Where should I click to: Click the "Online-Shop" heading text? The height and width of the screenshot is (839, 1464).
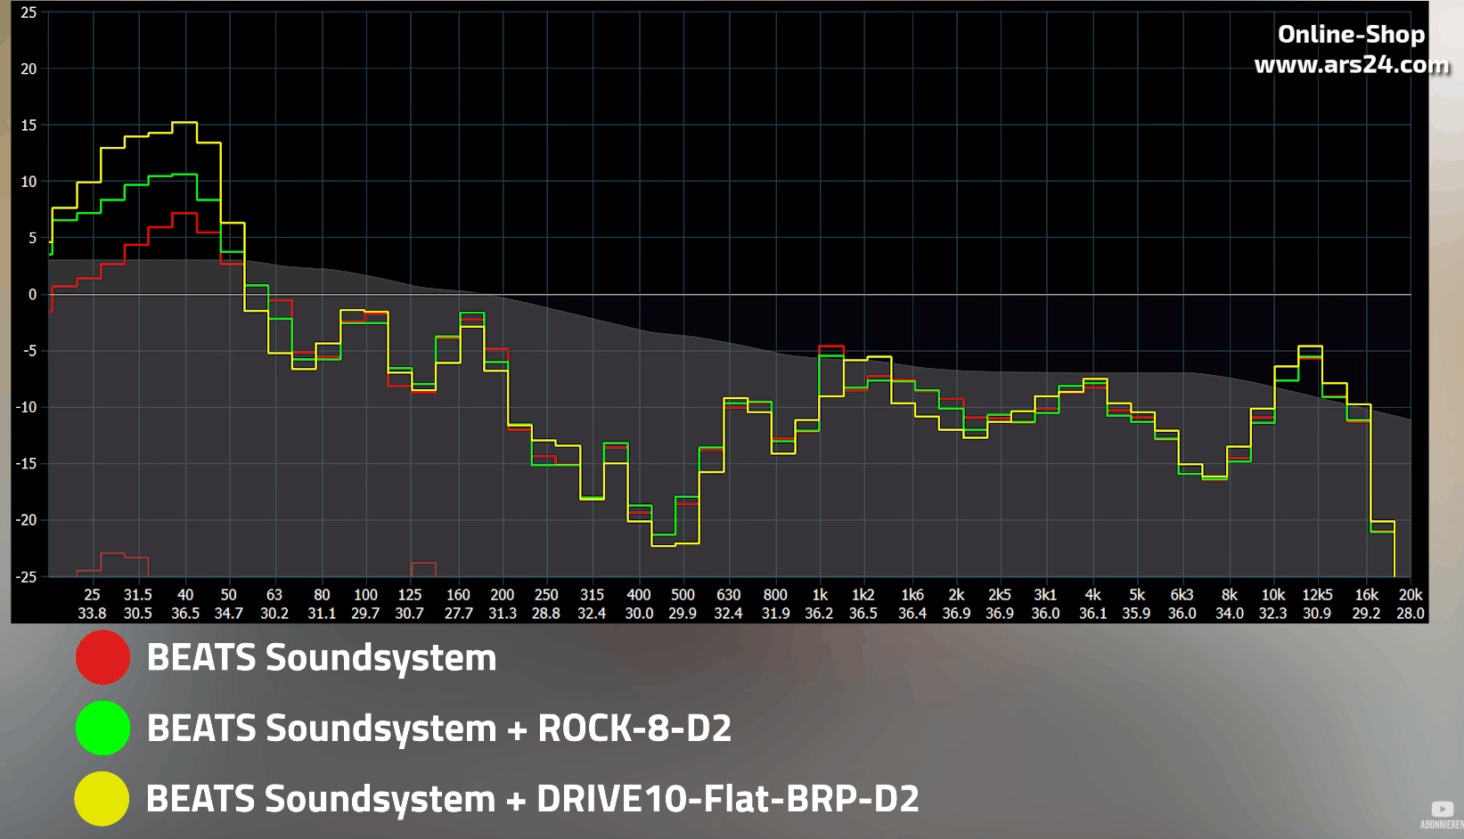tap(1352, 34)
